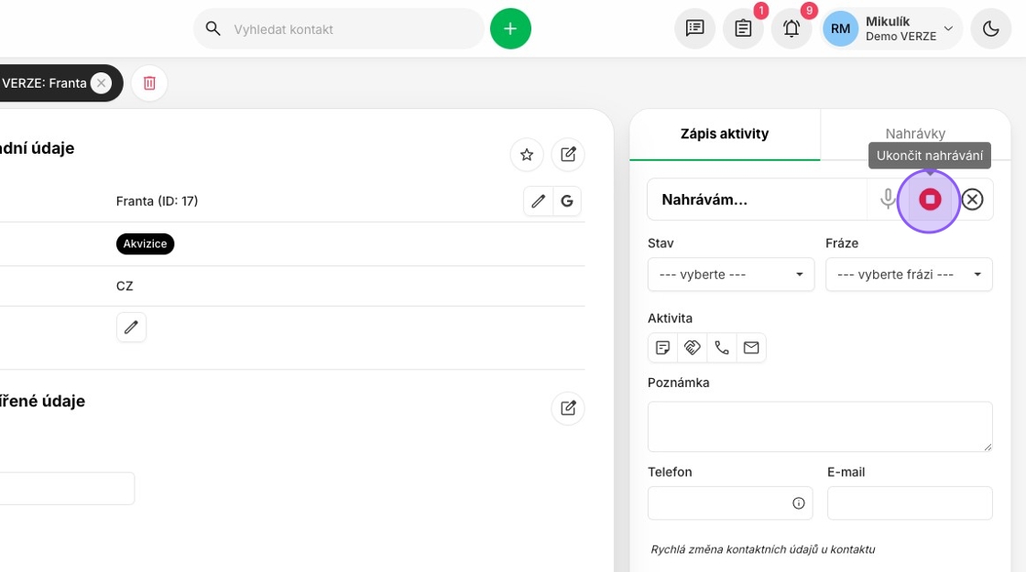Cancel recording with the circled X
This screenshot has height=572, width=1026.
972,200
